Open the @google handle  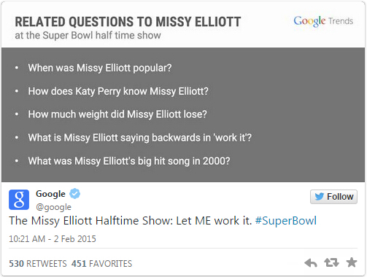coord(53,207)
